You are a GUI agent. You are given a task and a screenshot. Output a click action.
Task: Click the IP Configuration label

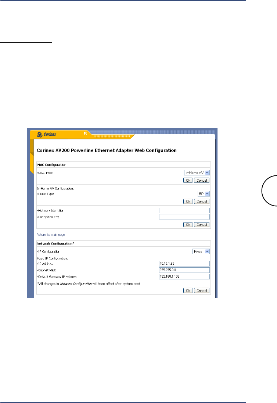tap(49, 252)
